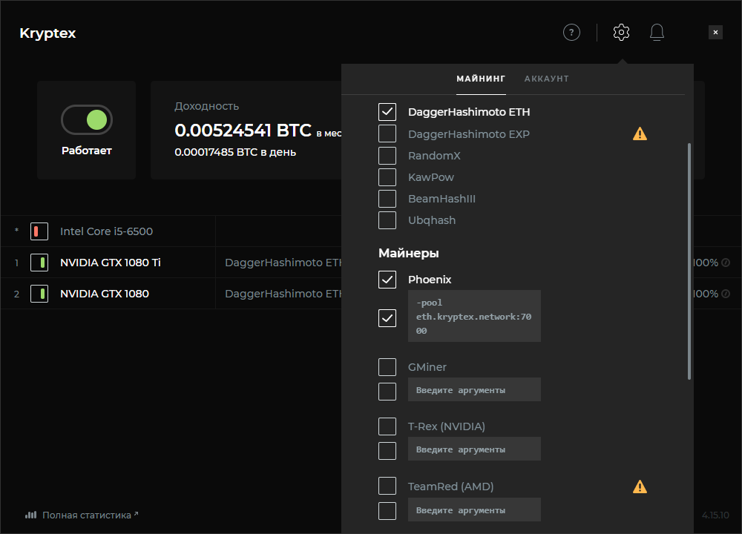The width and height of the screenshot is (742, 534).
Task: Click the bar chart statistics icon
Action: click(30, 515)
